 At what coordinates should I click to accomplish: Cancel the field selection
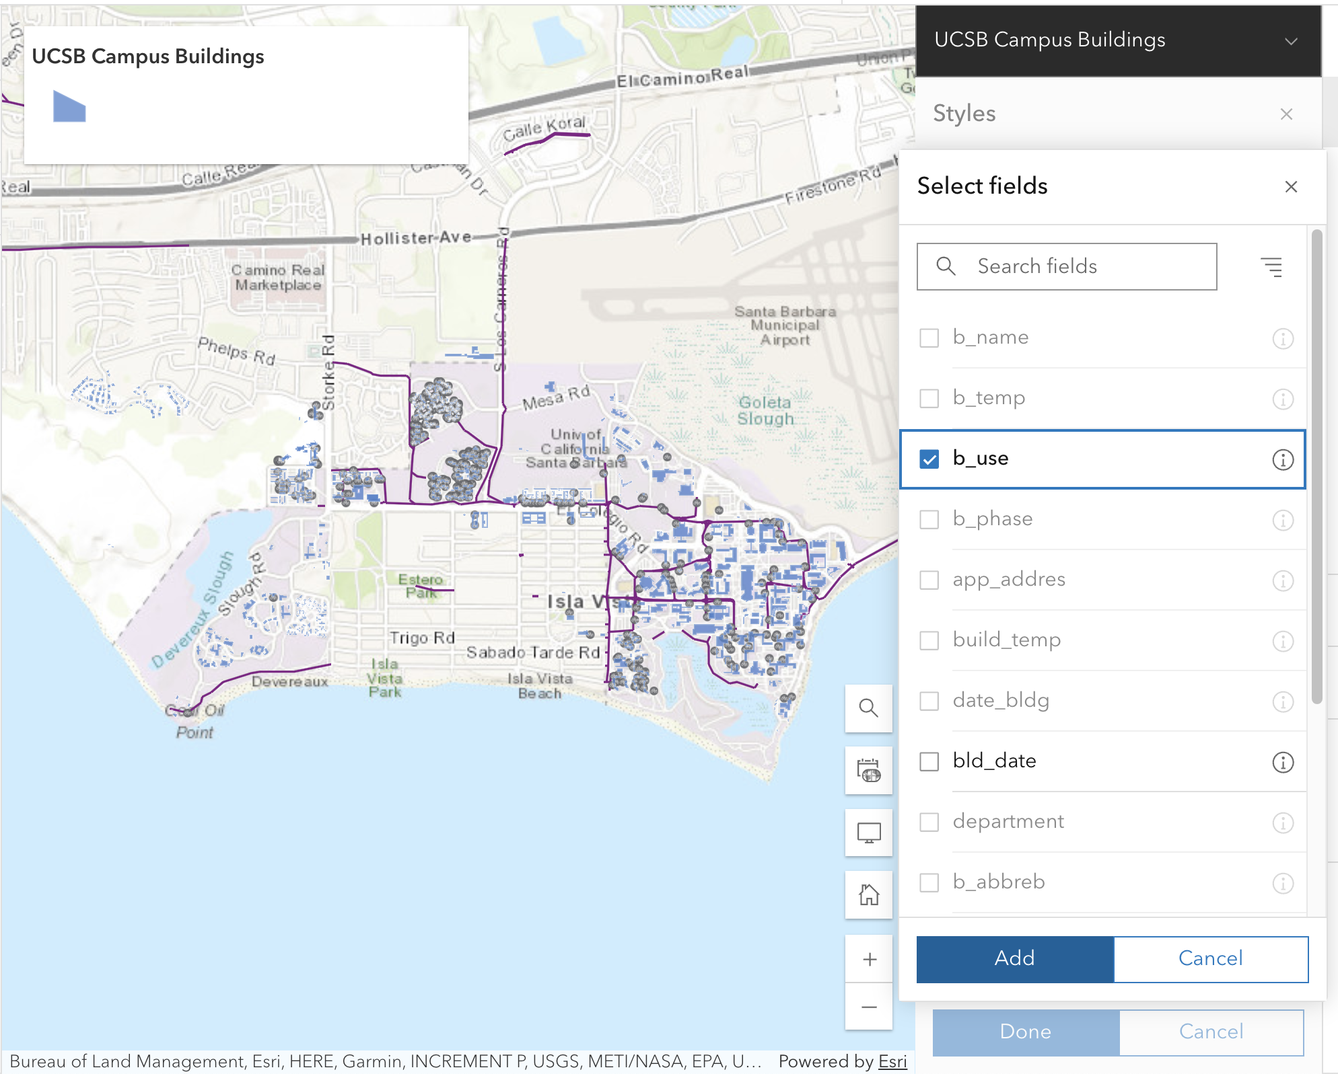click(x=1210, y=958)
